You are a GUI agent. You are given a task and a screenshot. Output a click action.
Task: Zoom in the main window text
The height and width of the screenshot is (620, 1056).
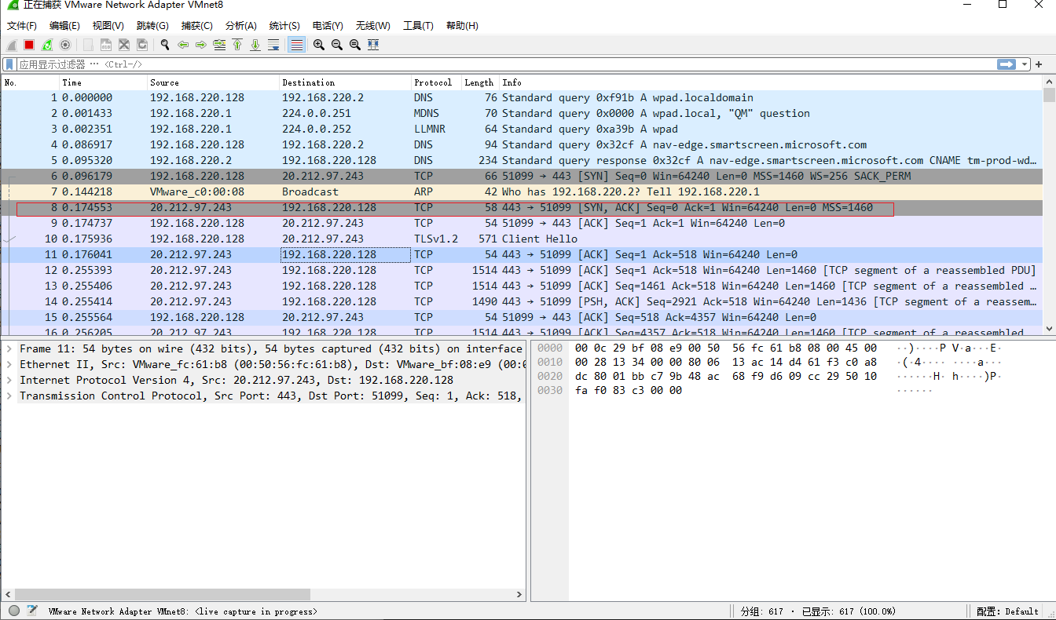319,45
